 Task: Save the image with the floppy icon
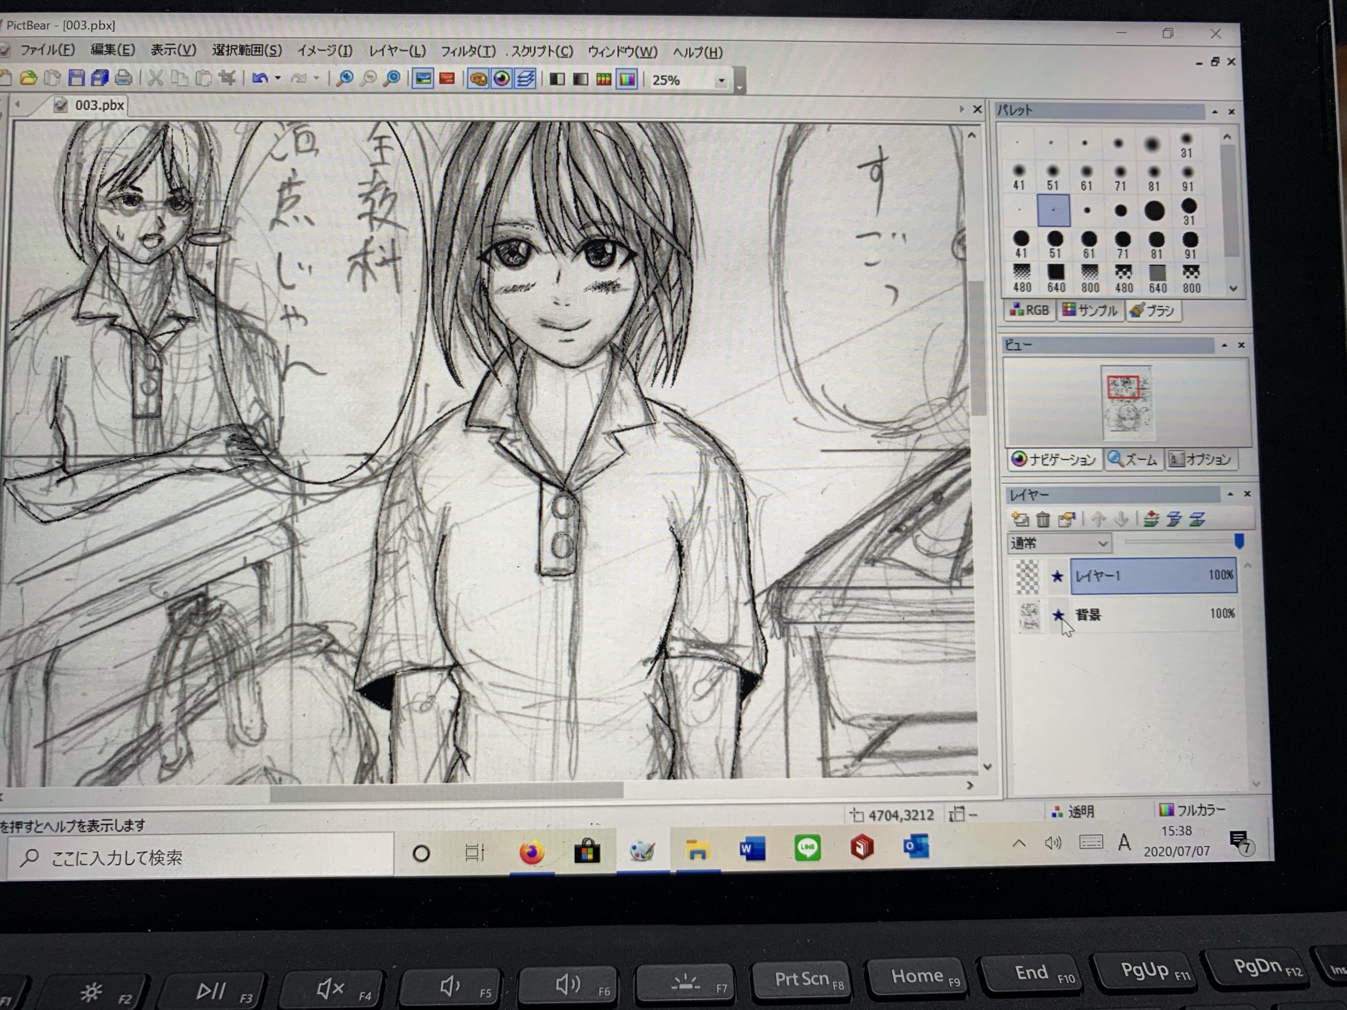(x=76, y=78)
